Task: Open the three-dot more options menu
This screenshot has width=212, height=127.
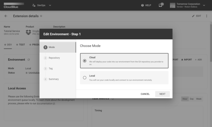Action: tap(206, 16)
